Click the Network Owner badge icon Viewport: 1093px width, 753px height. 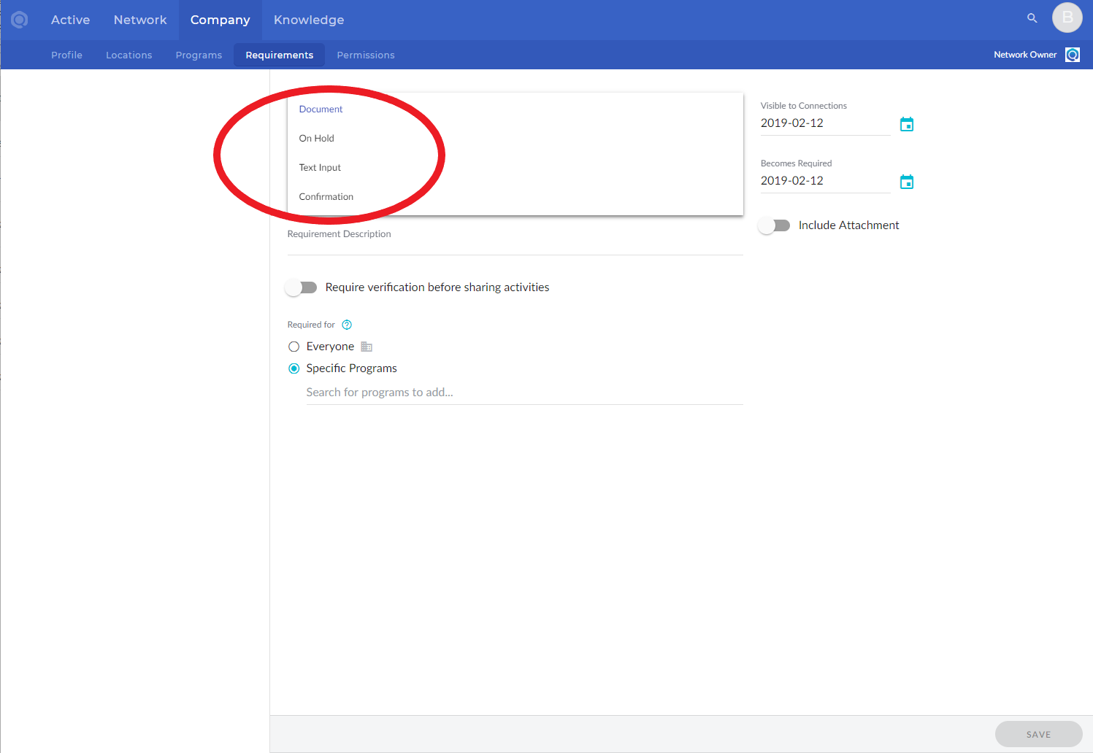pos(1072,55)
